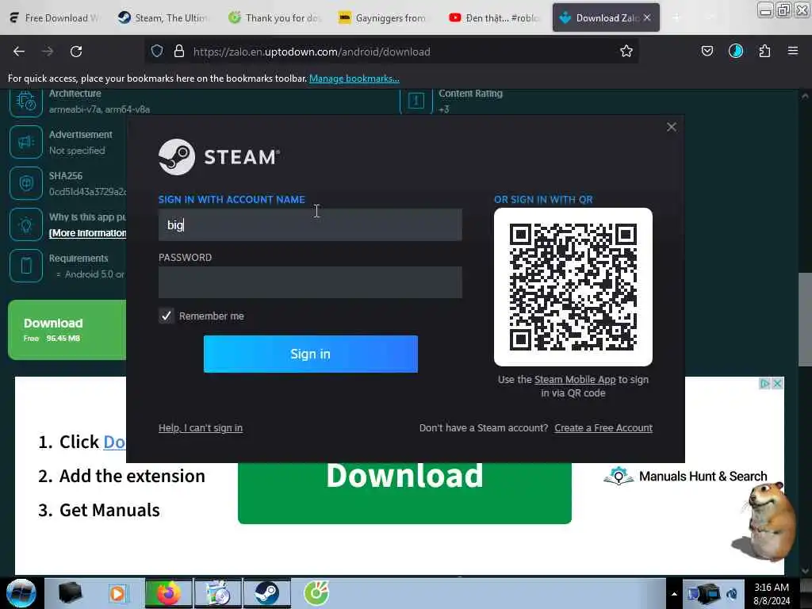This screenshot has width=812, height=609.
Task: Switch to the YouTube Đen thật tab
Action: click(x=494, y=17)
